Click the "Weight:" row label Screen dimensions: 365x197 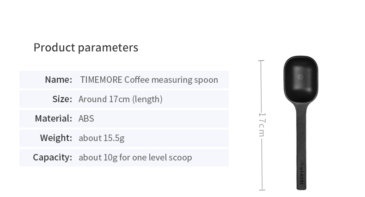pyautogui.click(x=56, y=138)
